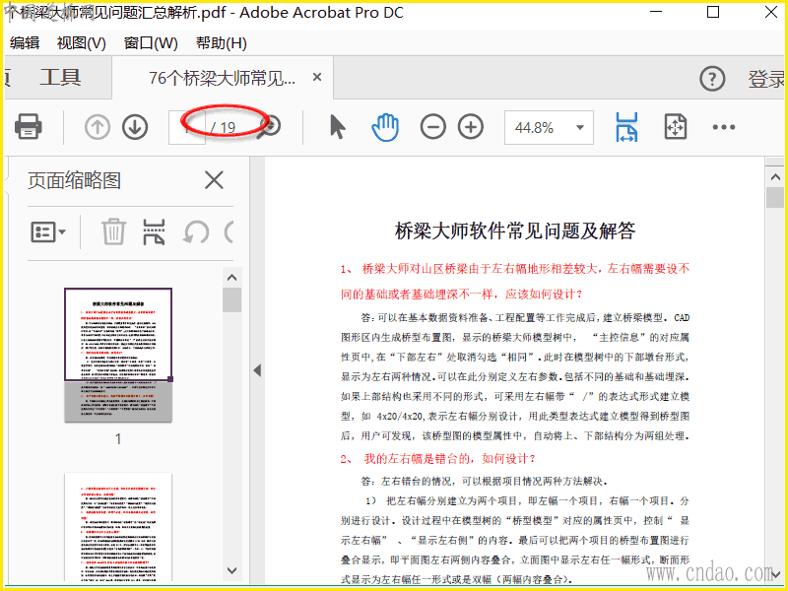Switch to the 工具 tab
The width and height of the screenshot is (788, 591).
click(x=60, y=78)
